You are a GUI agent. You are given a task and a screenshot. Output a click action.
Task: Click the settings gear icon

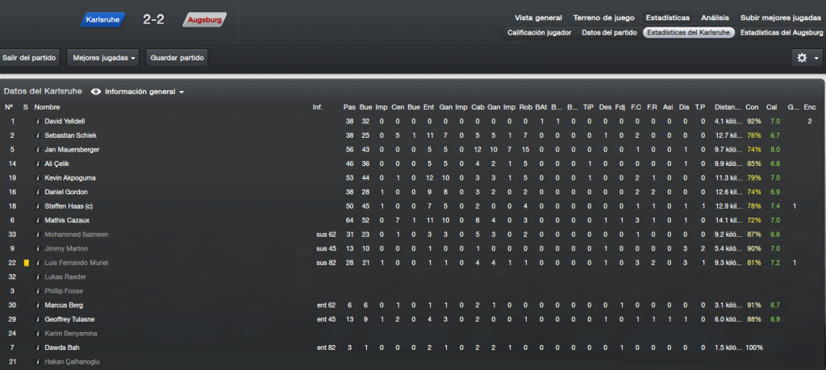point(802,58)
